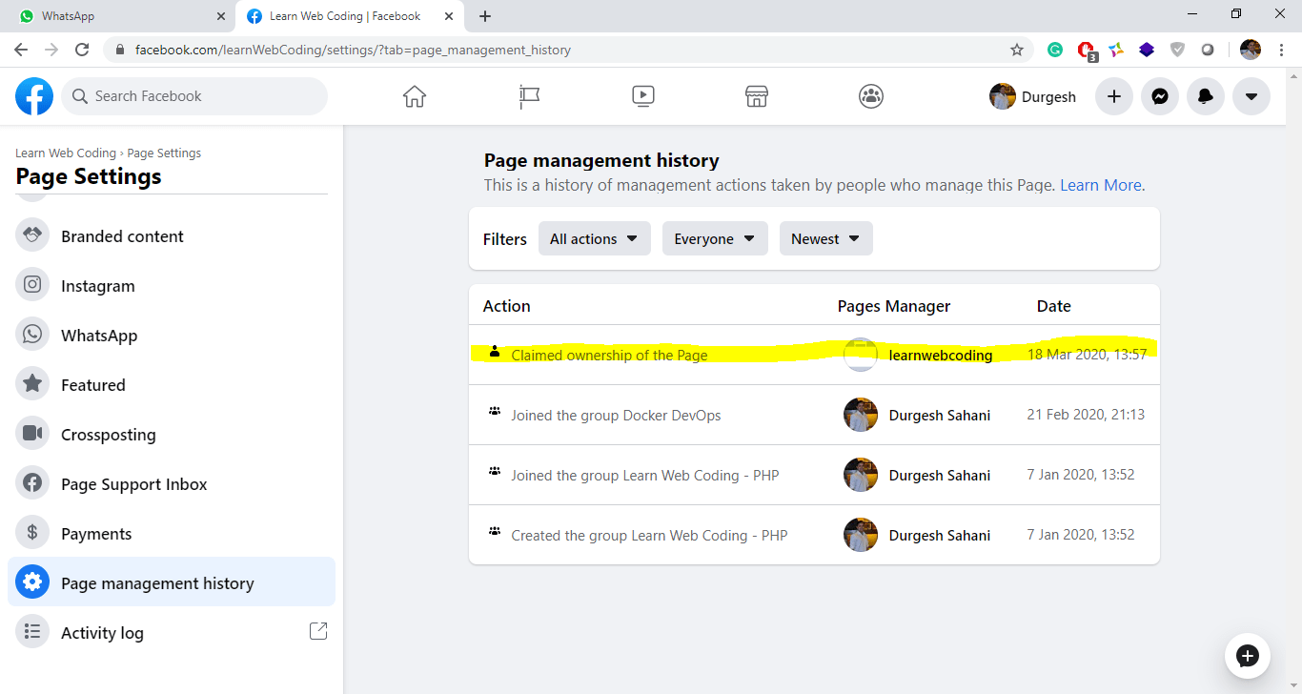
Task: Open the All actions filter dropdown
Action: pos(595,238)
